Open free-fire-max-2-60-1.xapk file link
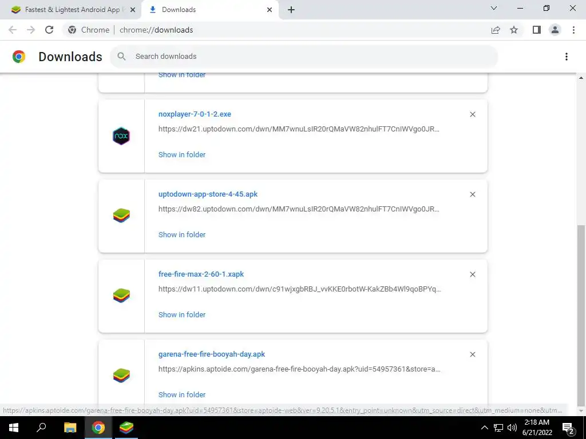This screenshot has width=586, height=439. (x=201, y=274)
